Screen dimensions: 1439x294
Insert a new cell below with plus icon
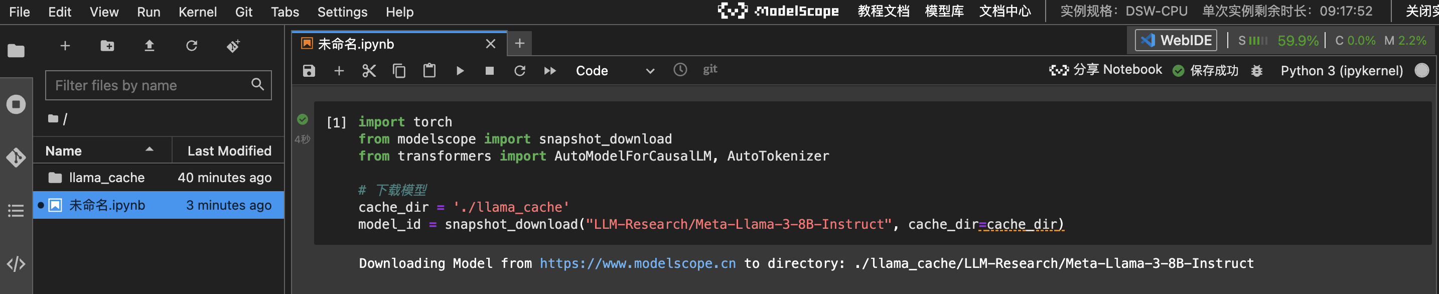[x=339, y=71]
